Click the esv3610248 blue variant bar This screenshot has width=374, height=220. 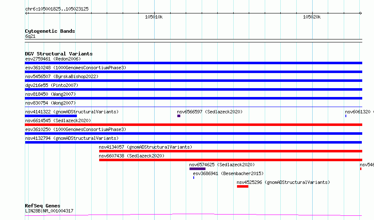pos(193,72)
